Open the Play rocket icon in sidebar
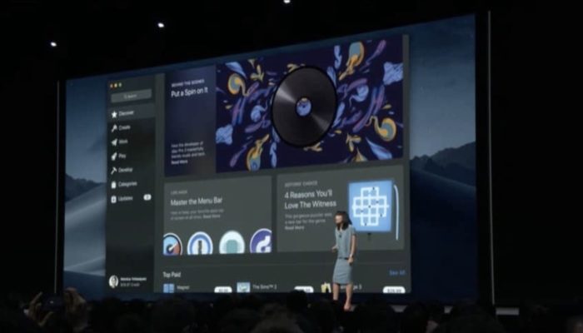Viewport: 583px width, 333px height. [114, 157]
